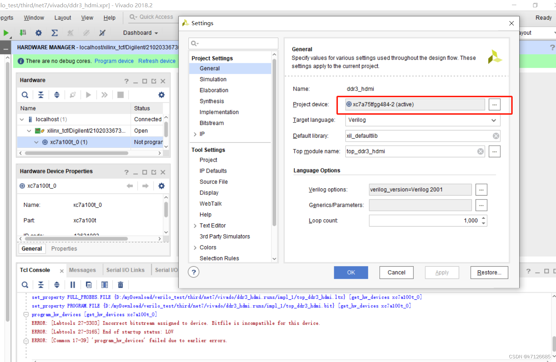Open the Layout menu

pos(63,17)
